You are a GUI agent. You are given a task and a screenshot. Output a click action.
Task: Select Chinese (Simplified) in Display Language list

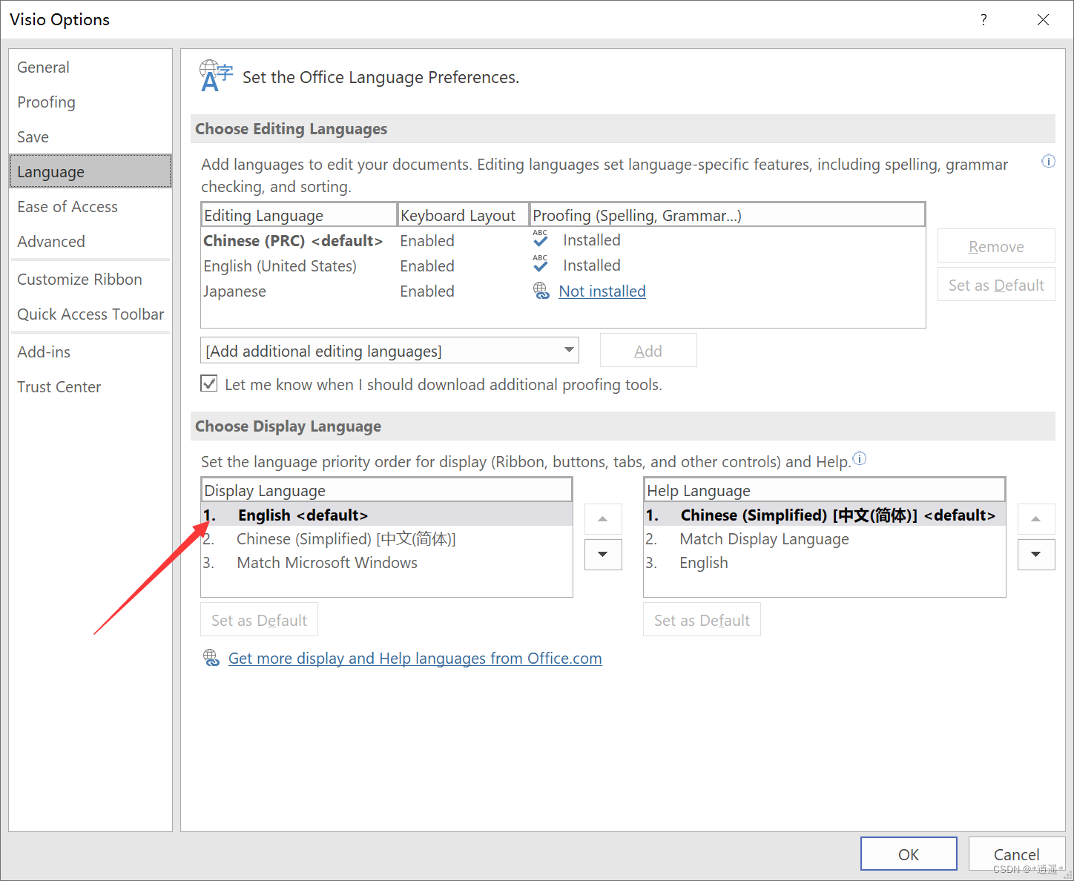[x=386, y=539]
